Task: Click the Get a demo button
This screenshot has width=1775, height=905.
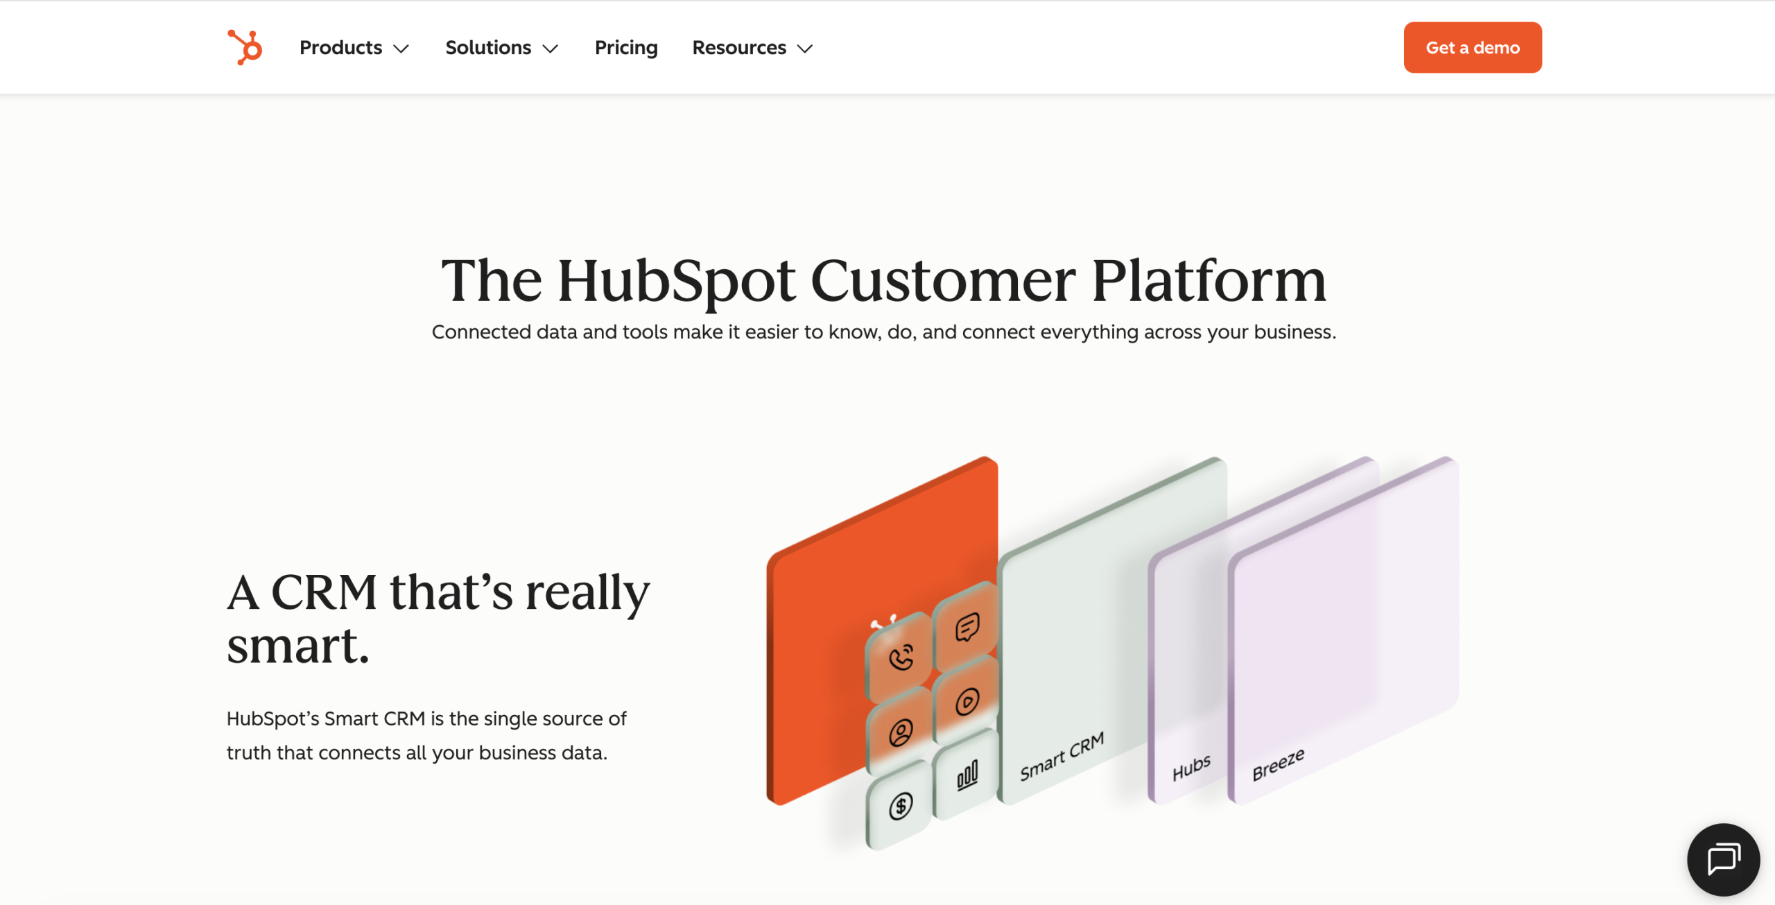Action: coord(1472,47)
